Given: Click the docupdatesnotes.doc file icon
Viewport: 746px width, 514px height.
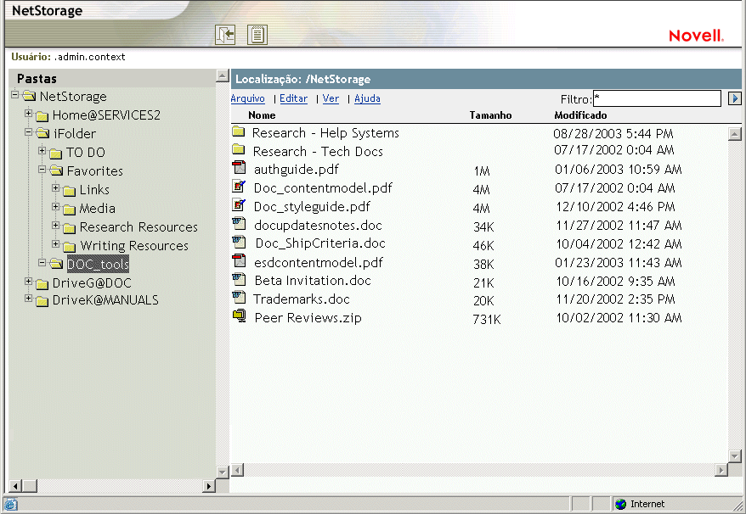Looking at the screenshot, I should pos(239,223).
